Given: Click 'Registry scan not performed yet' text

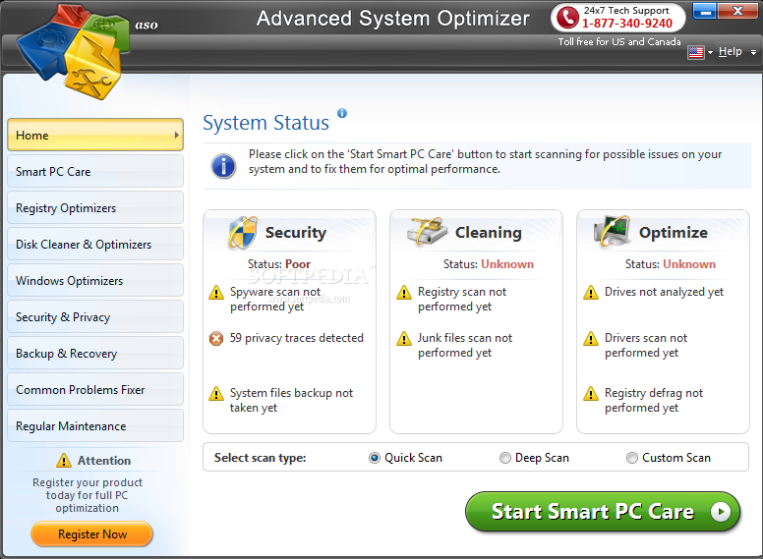Looking at the screenshot, I should point(462,299).
